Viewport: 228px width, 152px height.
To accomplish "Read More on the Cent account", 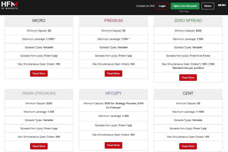I will pyautogui.click(x=188, y=146).
